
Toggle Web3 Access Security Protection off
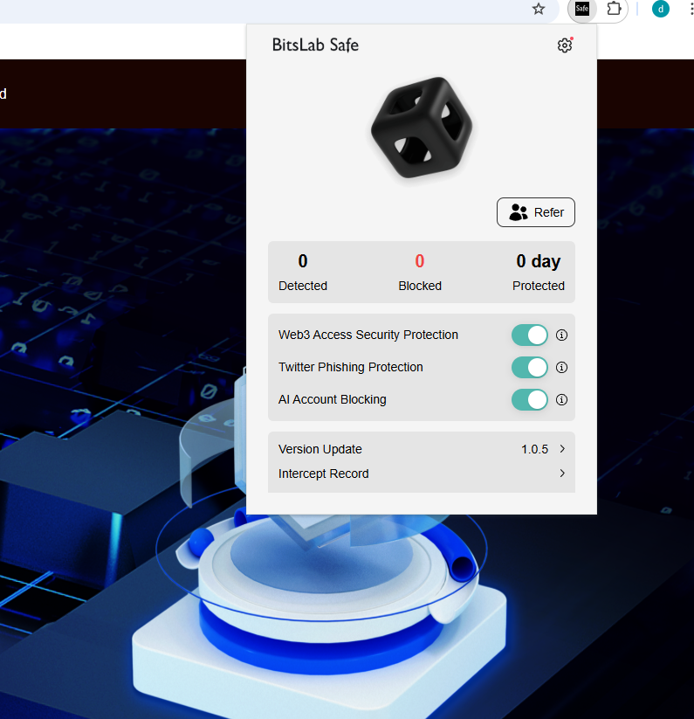point(530,335)
